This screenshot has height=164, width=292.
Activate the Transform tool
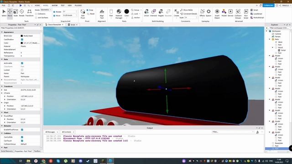point(29,13)
